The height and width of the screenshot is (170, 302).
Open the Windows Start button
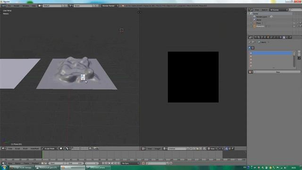[x=4, y=168]
